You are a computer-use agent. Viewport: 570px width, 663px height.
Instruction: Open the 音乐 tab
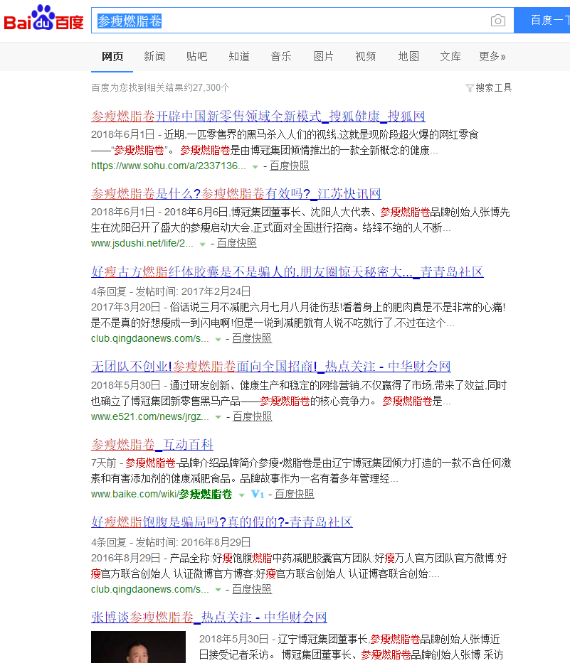coord(281,56)
